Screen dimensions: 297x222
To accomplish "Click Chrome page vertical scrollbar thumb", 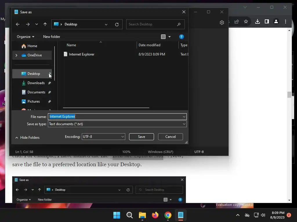I will click(x=289, y=95).
